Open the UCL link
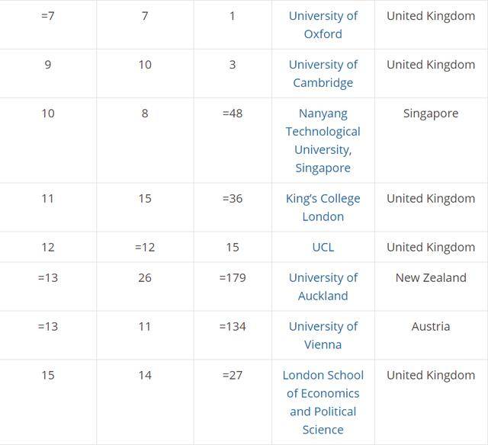The height and width of the screenshot is (445, 488). [323, 247]
